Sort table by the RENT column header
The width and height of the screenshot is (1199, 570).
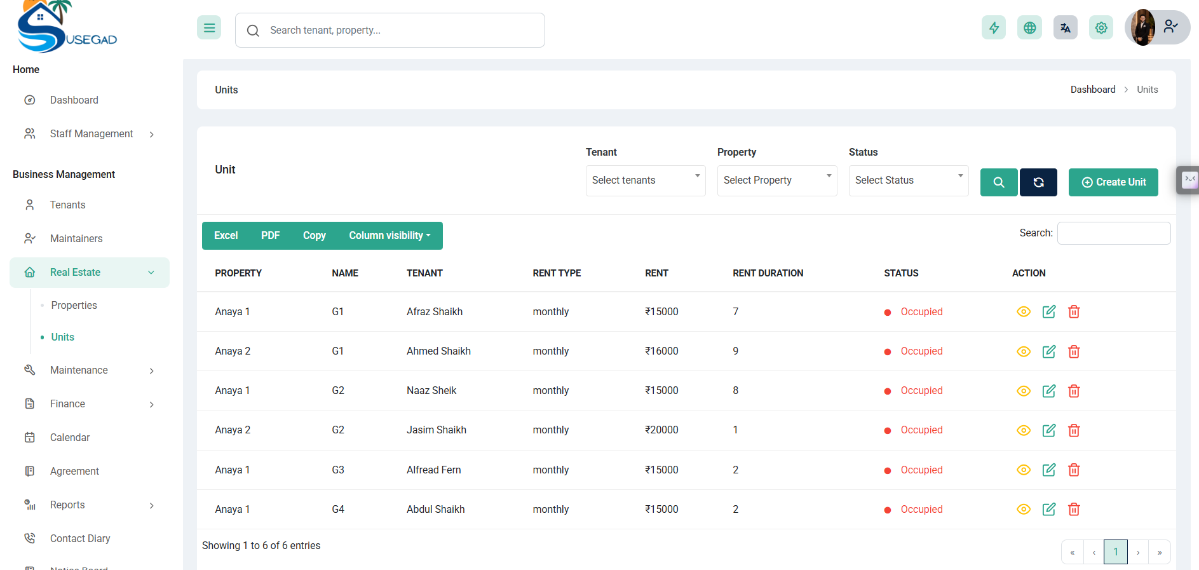pos(656,273)
